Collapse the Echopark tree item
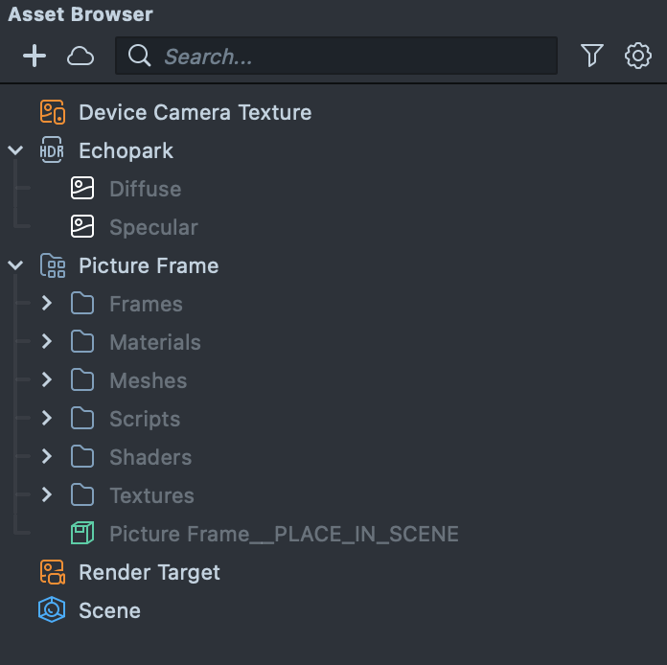667x665 pixels. coord(15,150)
